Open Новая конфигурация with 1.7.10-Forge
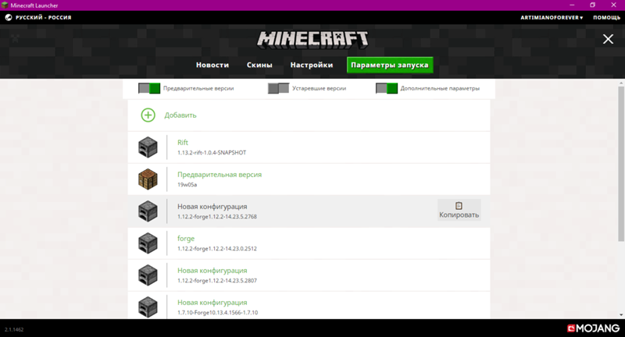The width and height of the screenshot is (625, 337). click(x=309, y=306)
